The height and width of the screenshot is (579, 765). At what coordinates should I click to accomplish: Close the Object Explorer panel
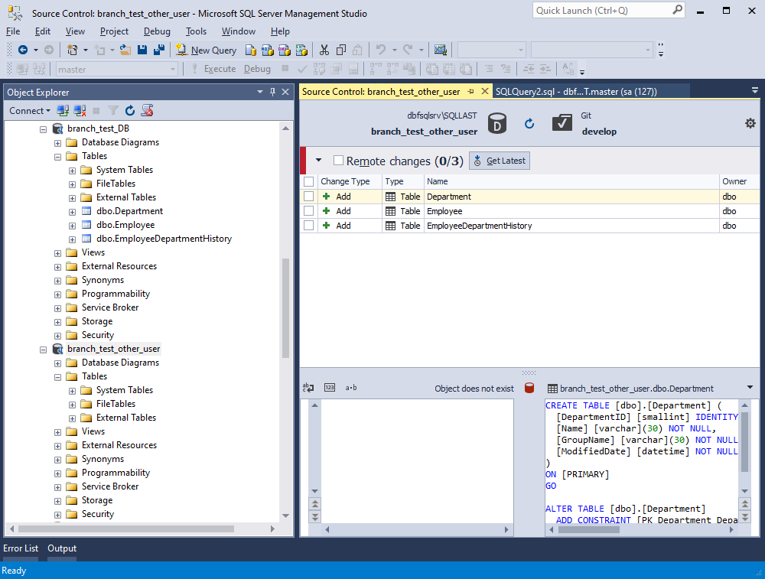click(x=285, y=92)
